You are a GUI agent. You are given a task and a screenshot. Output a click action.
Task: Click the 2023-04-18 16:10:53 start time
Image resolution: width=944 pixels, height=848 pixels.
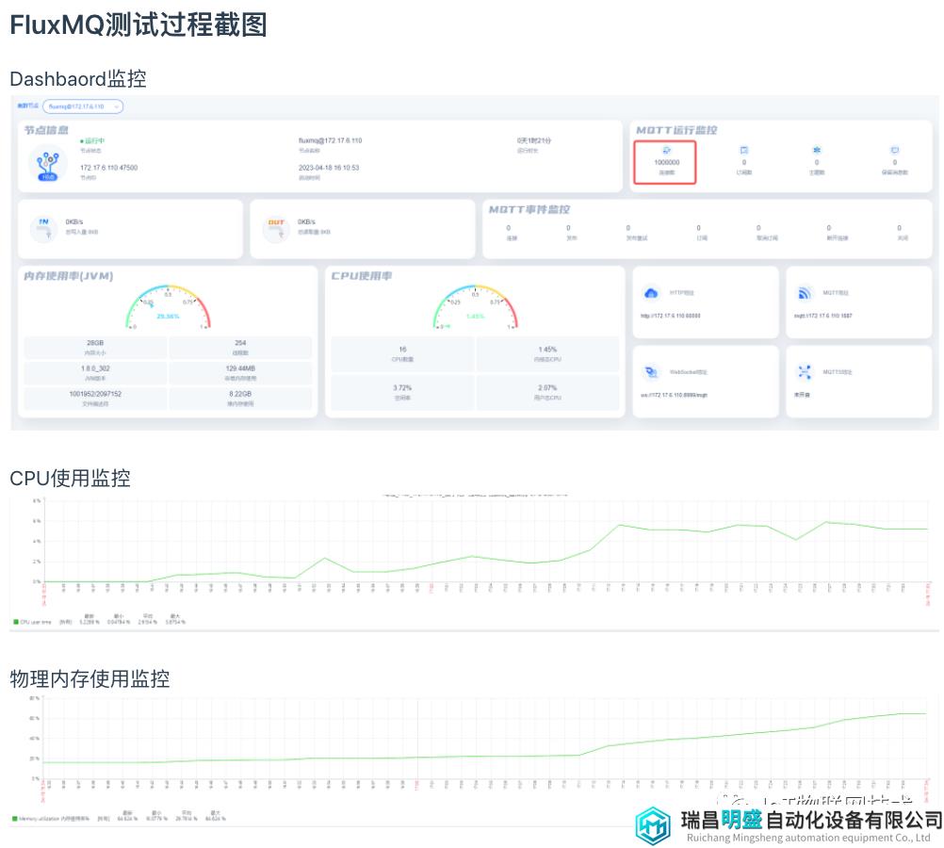tap(329, 168)
